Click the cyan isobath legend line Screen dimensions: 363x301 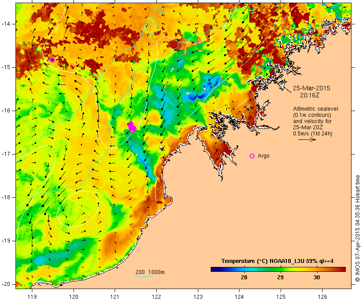[143, 277]
